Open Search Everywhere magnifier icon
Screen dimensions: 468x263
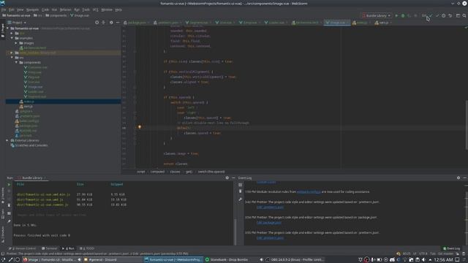(x=464, y=15)
